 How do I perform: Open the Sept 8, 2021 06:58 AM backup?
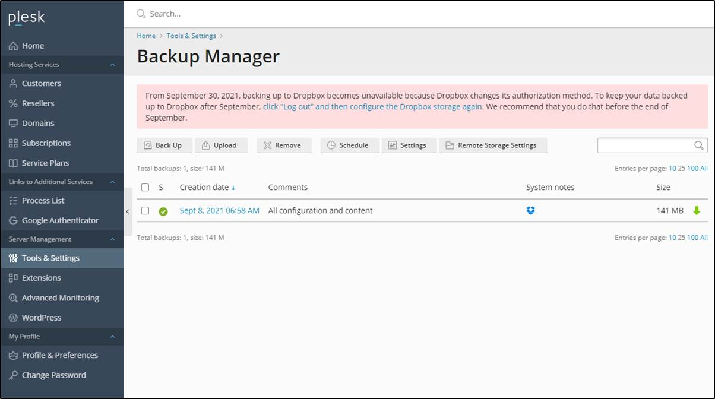click(x=219, y=210)
